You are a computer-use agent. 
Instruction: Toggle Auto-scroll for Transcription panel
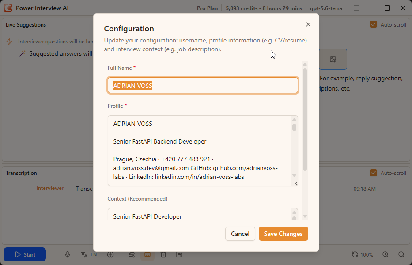(x=374, y=173)
